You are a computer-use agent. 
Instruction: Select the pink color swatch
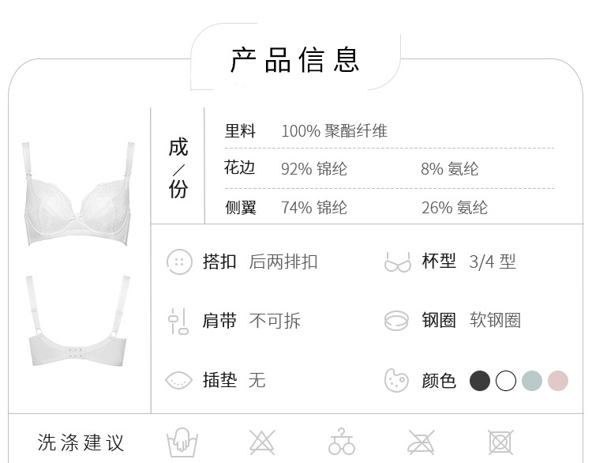pos(558,381)
